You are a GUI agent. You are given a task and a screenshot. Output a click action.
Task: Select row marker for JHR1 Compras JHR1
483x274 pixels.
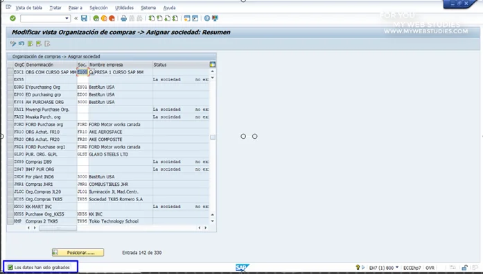click(10, 185)
